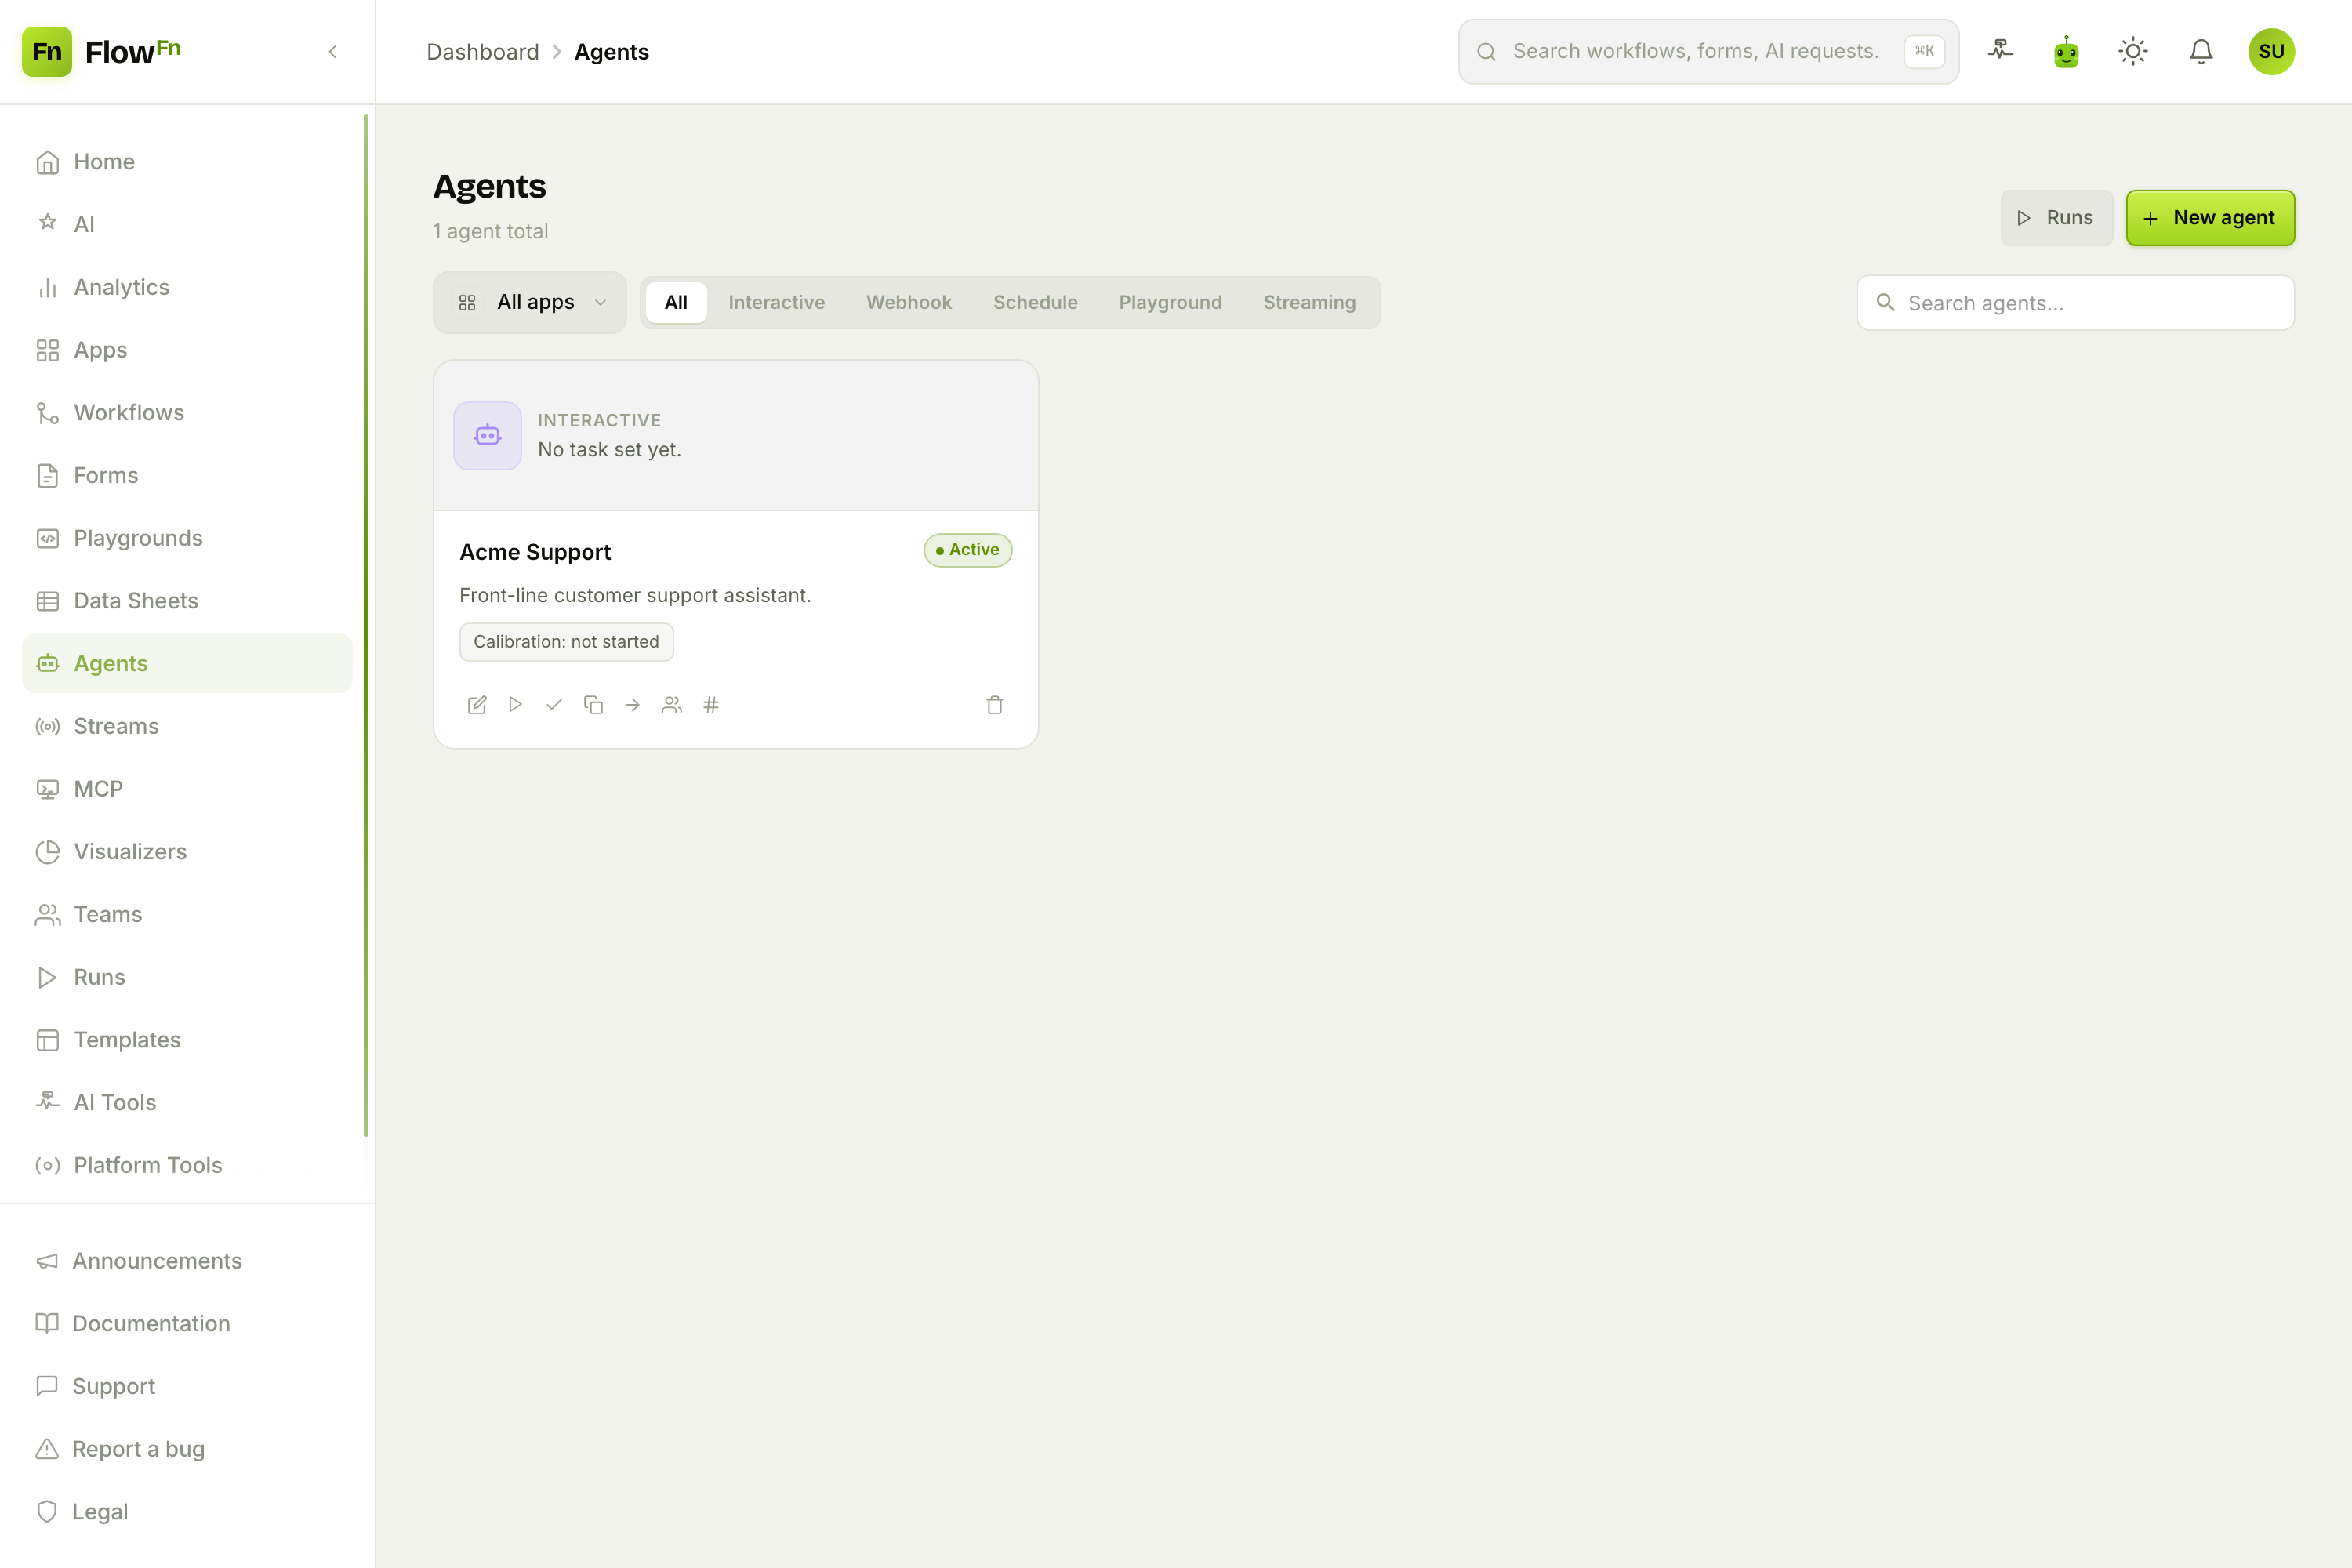Click the checkmark icon on agent card

(x=554, y=705)
